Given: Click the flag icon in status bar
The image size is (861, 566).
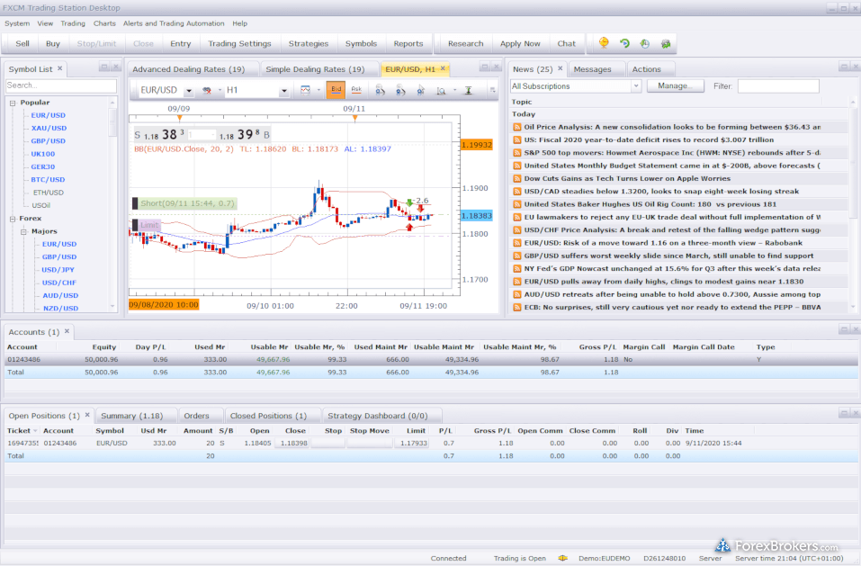Looking at the screenshot, I should (563, 558).
